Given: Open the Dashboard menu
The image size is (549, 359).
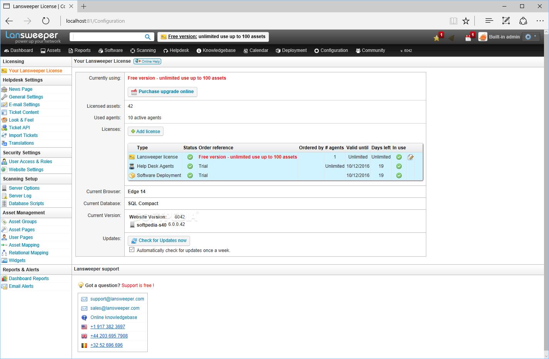Looking at the screenshot, I should click(18, 50).
